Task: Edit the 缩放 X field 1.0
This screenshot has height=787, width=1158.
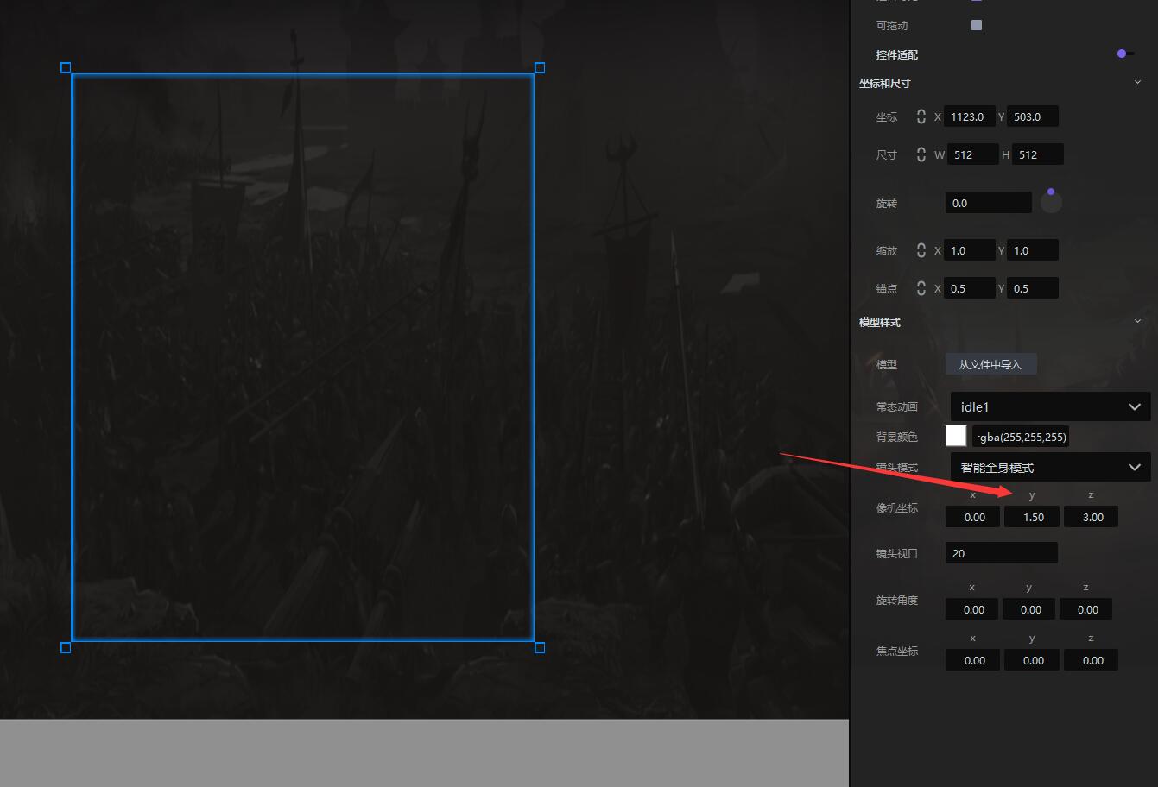Action: (970, 250)
